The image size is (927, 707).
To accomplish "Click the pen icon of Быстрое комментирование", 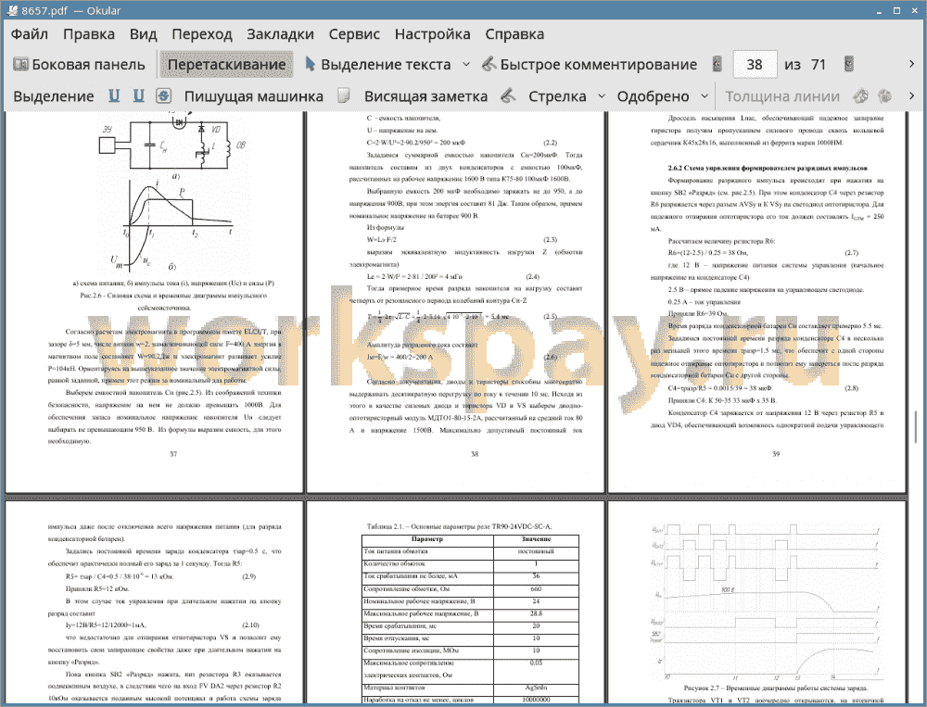I will pyautogui.click(x=489, y=64).
